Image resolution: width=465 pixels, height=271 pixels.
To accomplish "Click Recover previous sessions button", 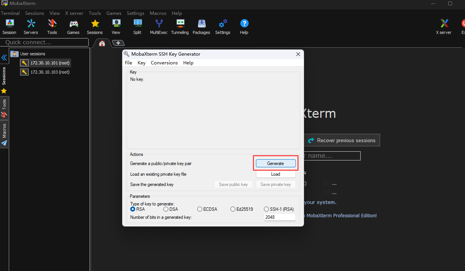I will coord(342,140).
